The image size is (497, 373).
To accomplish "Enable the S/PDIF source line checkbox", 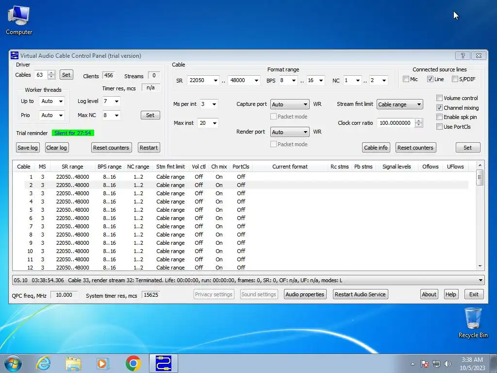I will (x=455, y=79).
